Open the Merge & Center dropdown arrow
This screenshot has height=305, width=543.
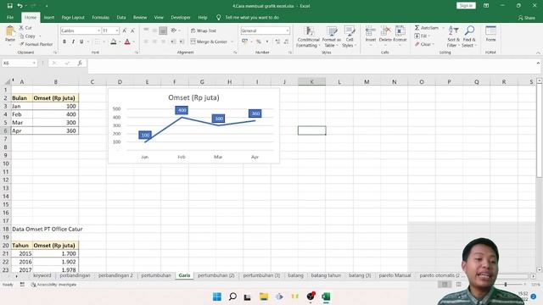tap(232, 42)
